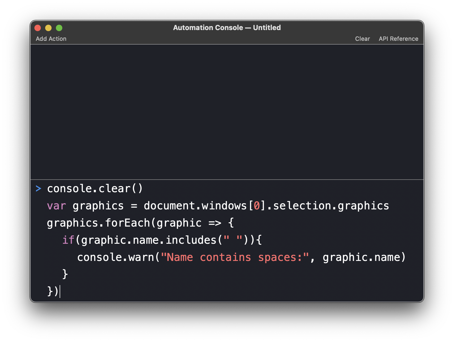Click the 'var' keyword
Screen dimensions: 454x342
(x=56, y=206)
